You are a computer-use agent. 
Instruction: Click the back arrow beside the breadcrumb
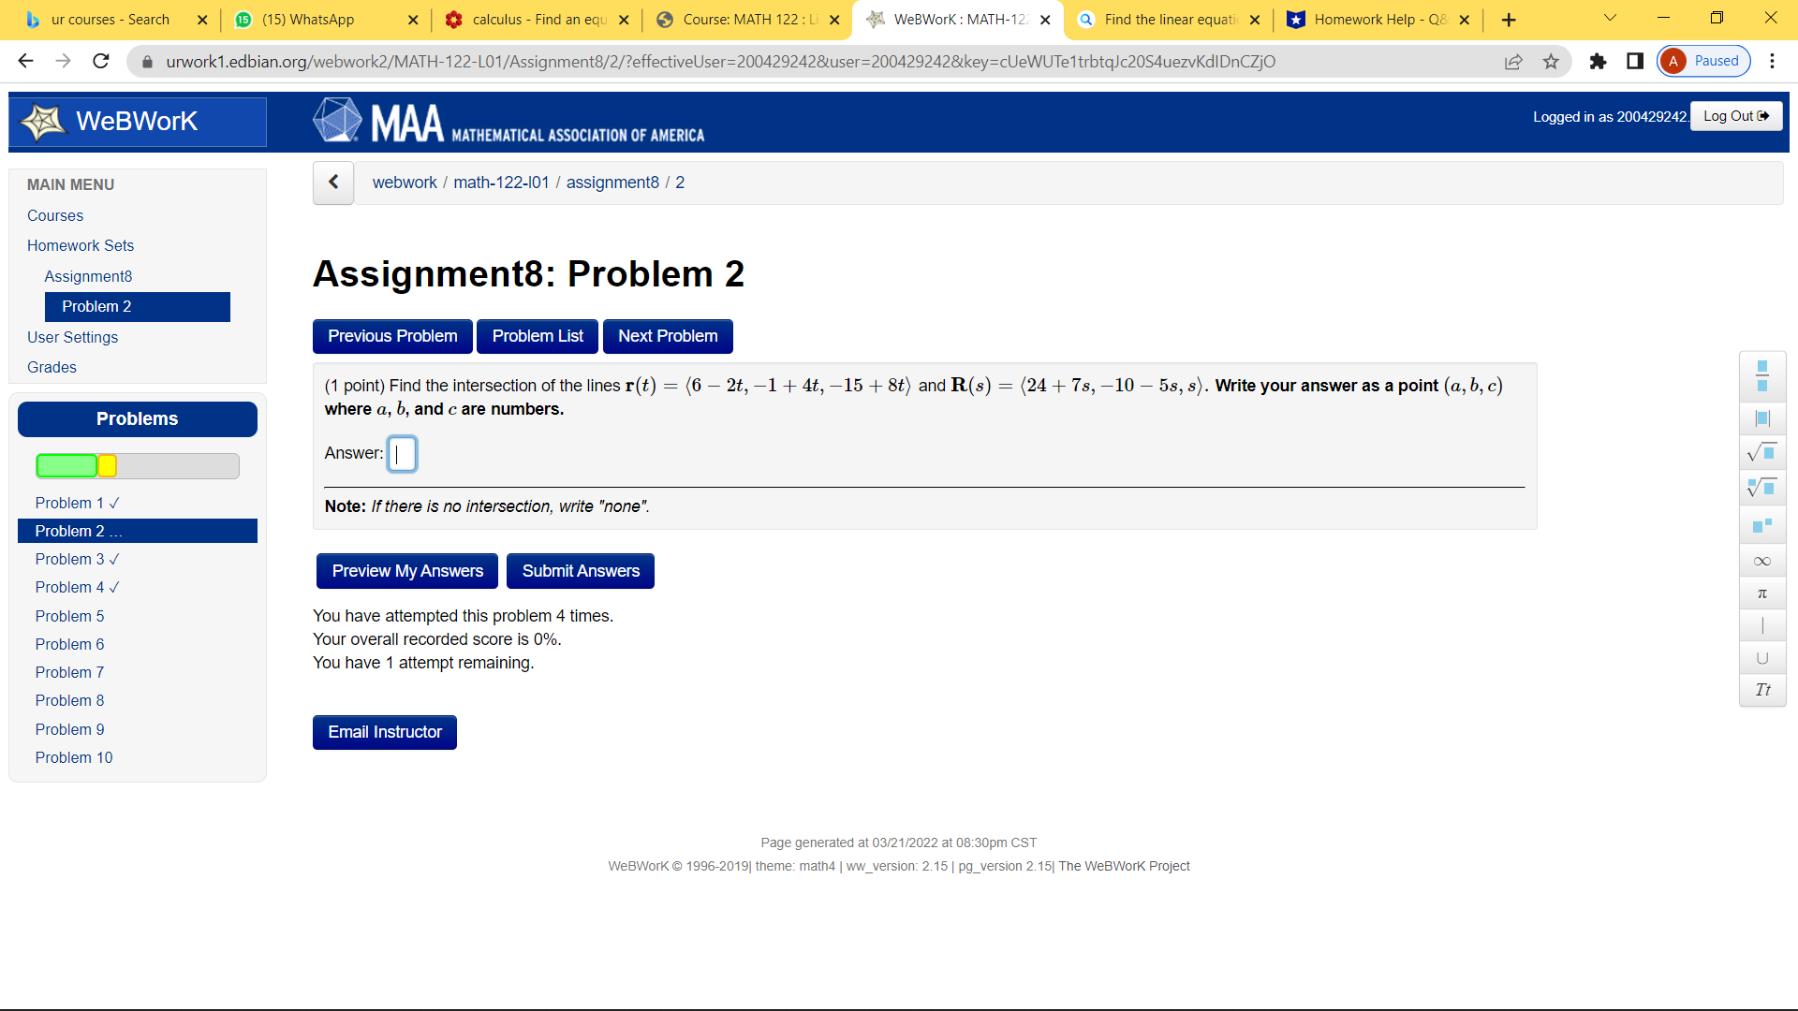333,183
